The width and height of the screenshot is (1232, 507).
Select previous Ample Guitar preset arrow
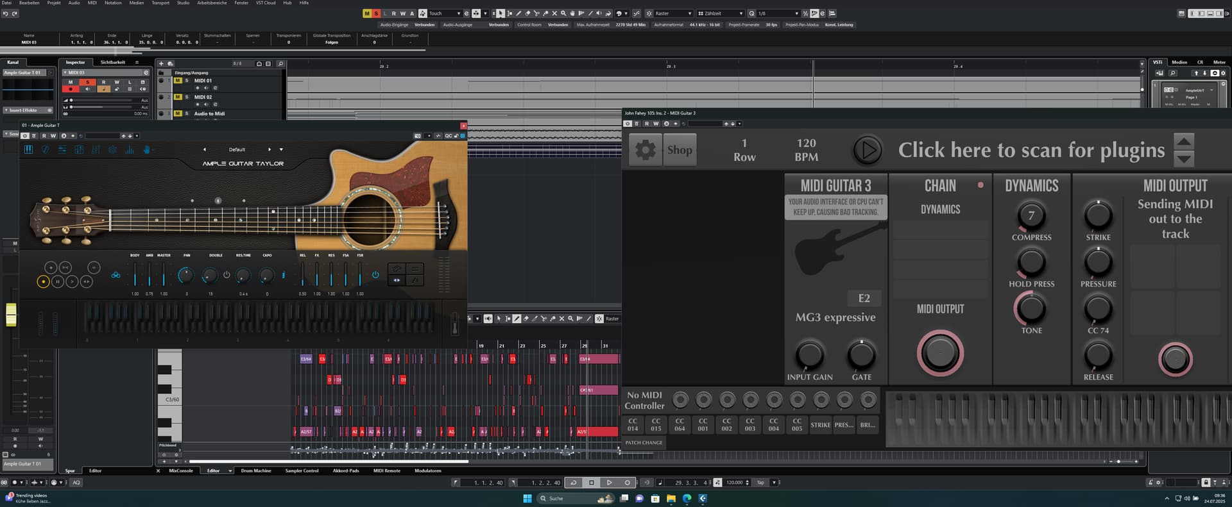coord(205,149)
